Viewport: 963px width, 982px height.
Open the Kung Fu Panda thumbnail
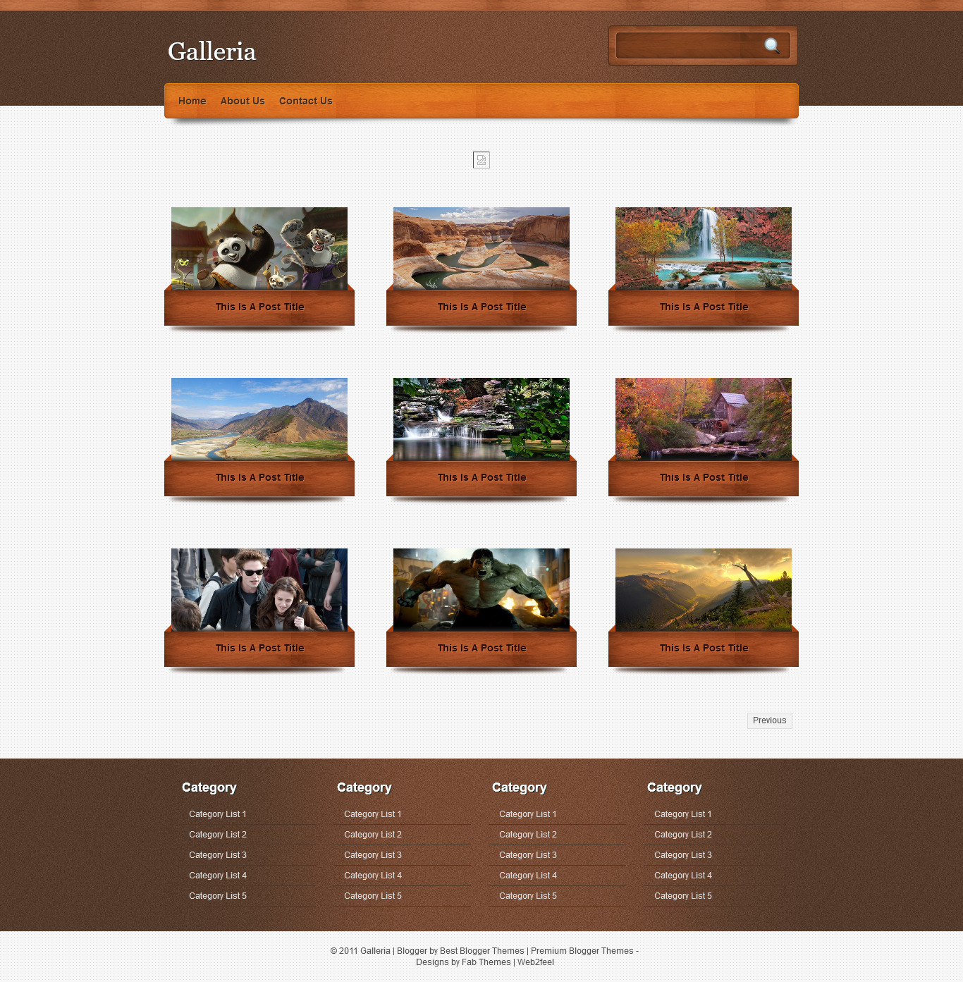(259, 248)
